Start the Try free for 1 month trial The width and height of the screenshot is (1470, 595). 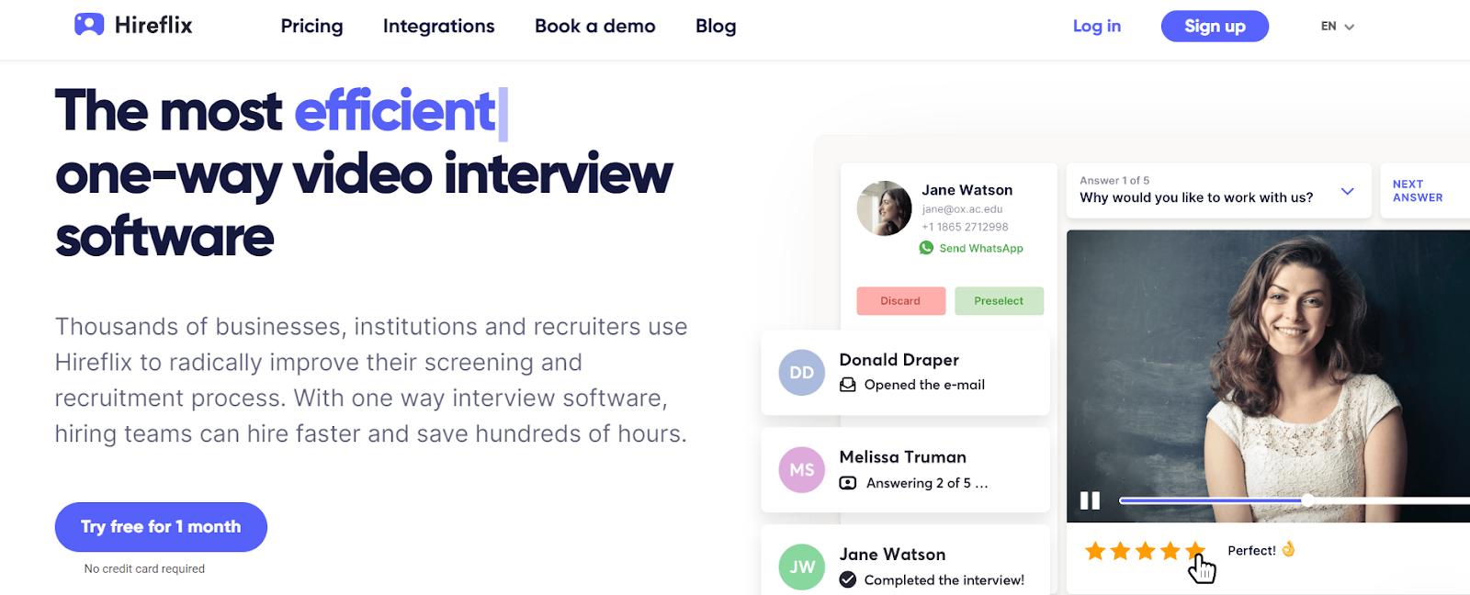tap(161, 527)
